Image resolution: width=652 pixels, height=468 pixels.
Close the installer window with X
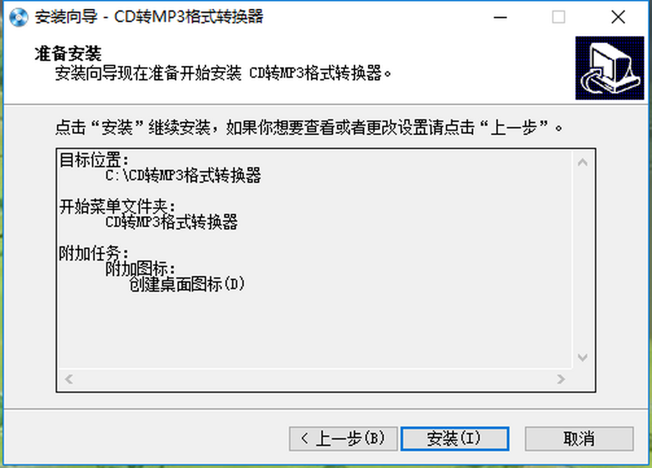618,17
